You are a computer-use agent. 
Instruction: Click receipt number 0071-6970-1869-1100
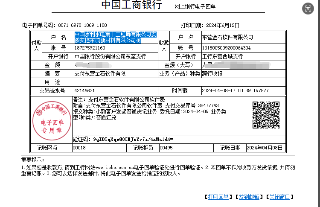pos(82,25)
